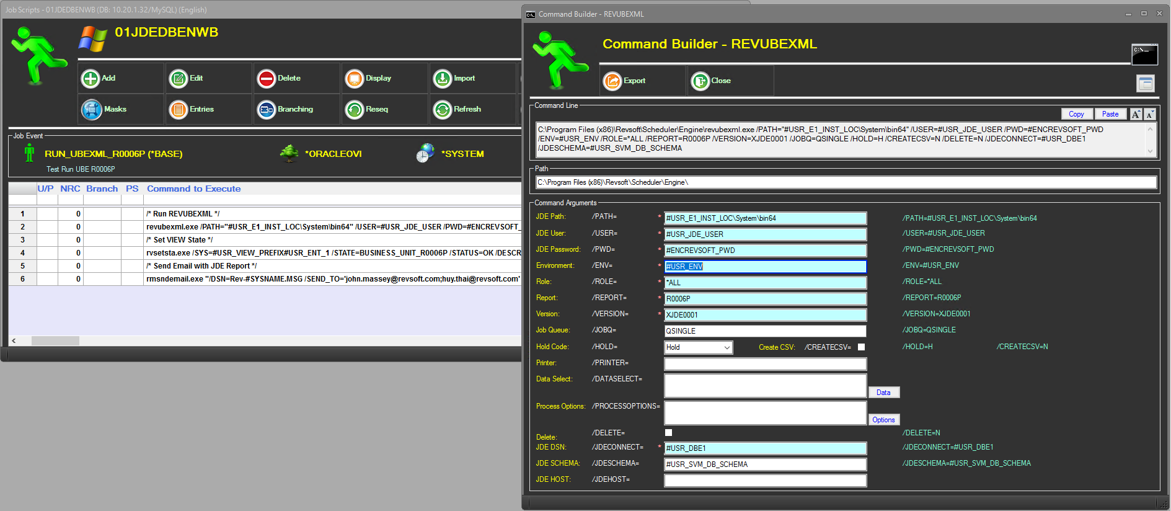Open the Masks tool
The height and width of the screenshot is (511, 1171).
click(x=121, y=109)
